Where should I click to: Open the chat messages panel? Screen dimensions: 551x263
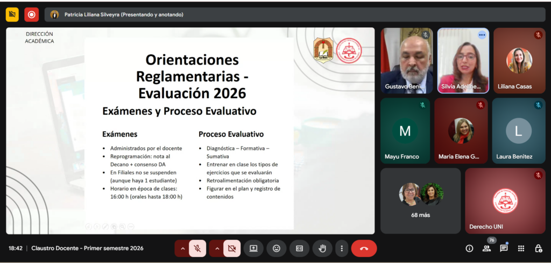coord(504,249)
